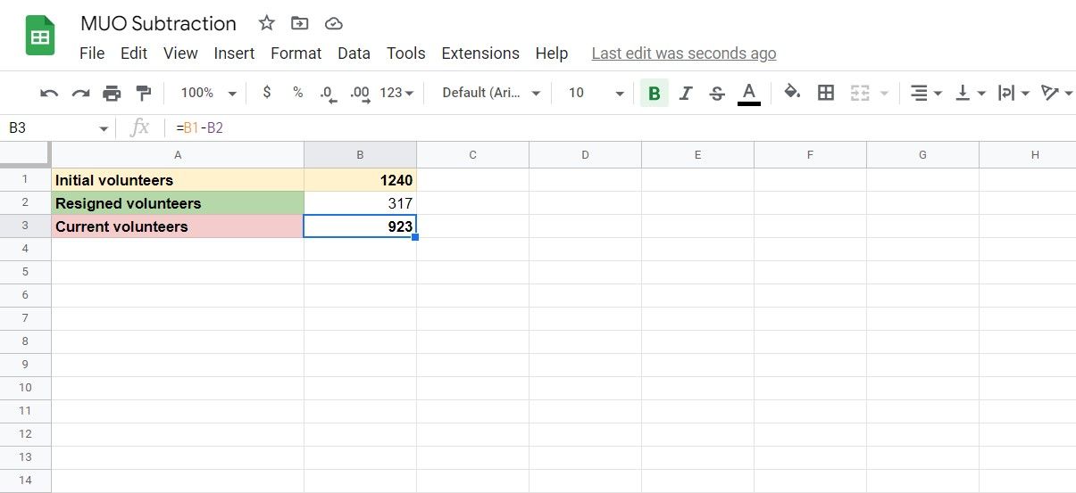The width and height of the screenshot is (1076, 493).
Task: Open more number formats 123 dropdown
Action: coord(396,93)
